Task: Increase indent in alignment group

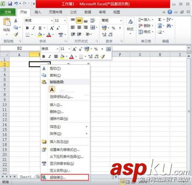Action: tap(79, 34)
